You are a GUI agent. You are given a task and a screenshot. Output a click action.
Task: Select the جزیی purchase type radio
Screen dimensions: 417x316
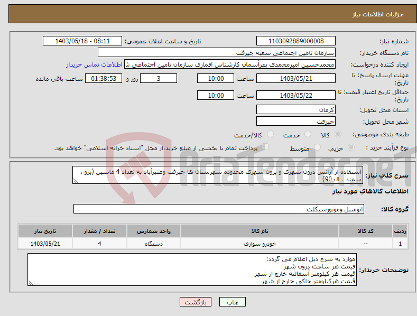[351, 147]
